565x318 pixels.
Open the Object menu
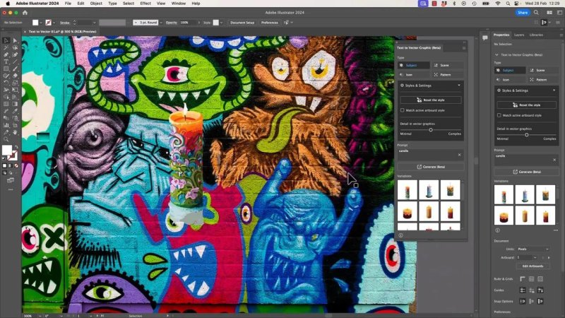coord(96,4)
